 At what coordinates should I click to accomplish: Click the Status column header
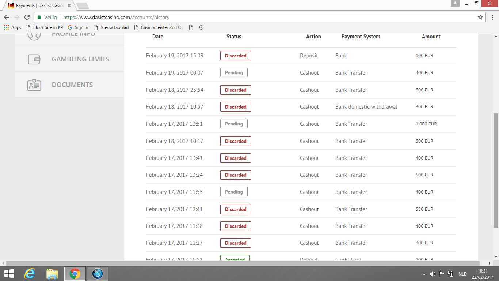(x=234, y=37)
